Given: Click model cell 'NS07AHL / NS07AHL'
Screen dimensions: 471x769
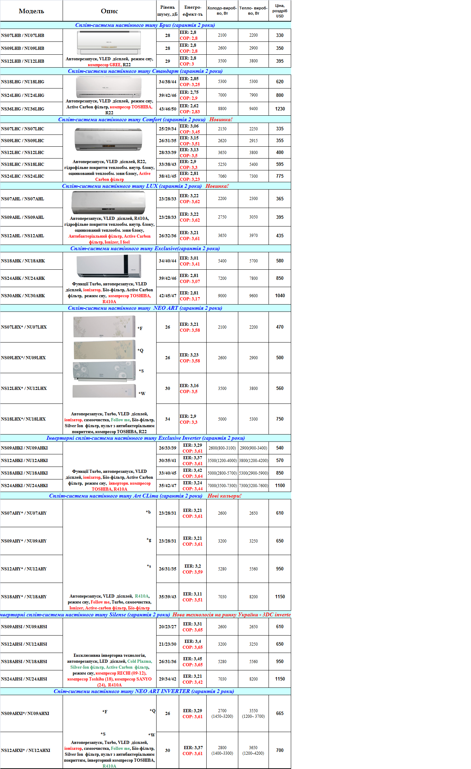Looking at the screenshot, I should click(x=31, y=199).
